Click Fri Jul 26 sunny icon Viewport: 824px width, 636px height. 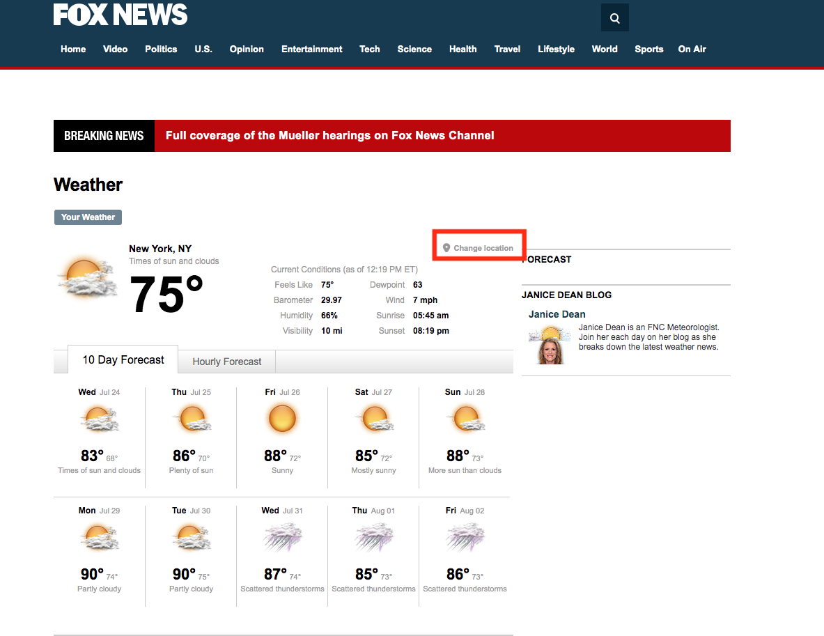click(282, 419)
